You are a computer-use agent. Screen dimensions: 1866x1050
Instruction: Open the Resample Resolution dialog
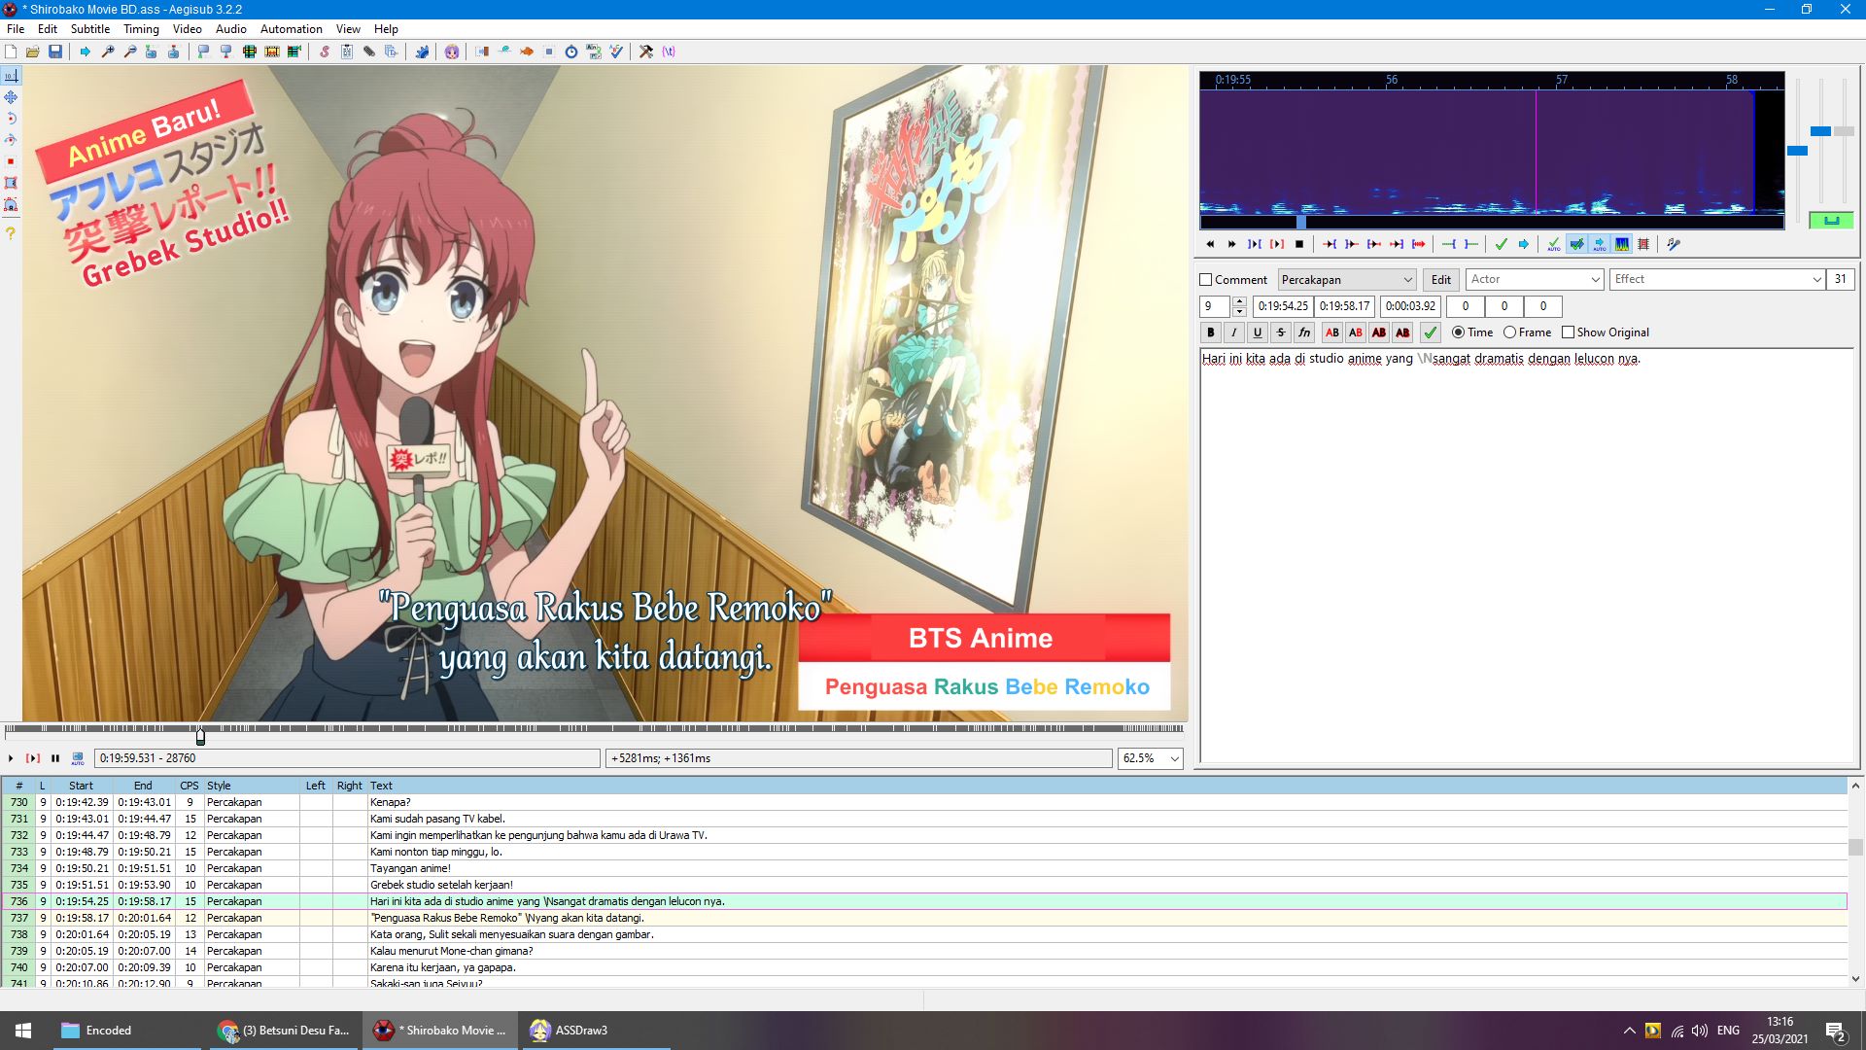(x=549, y=52)
